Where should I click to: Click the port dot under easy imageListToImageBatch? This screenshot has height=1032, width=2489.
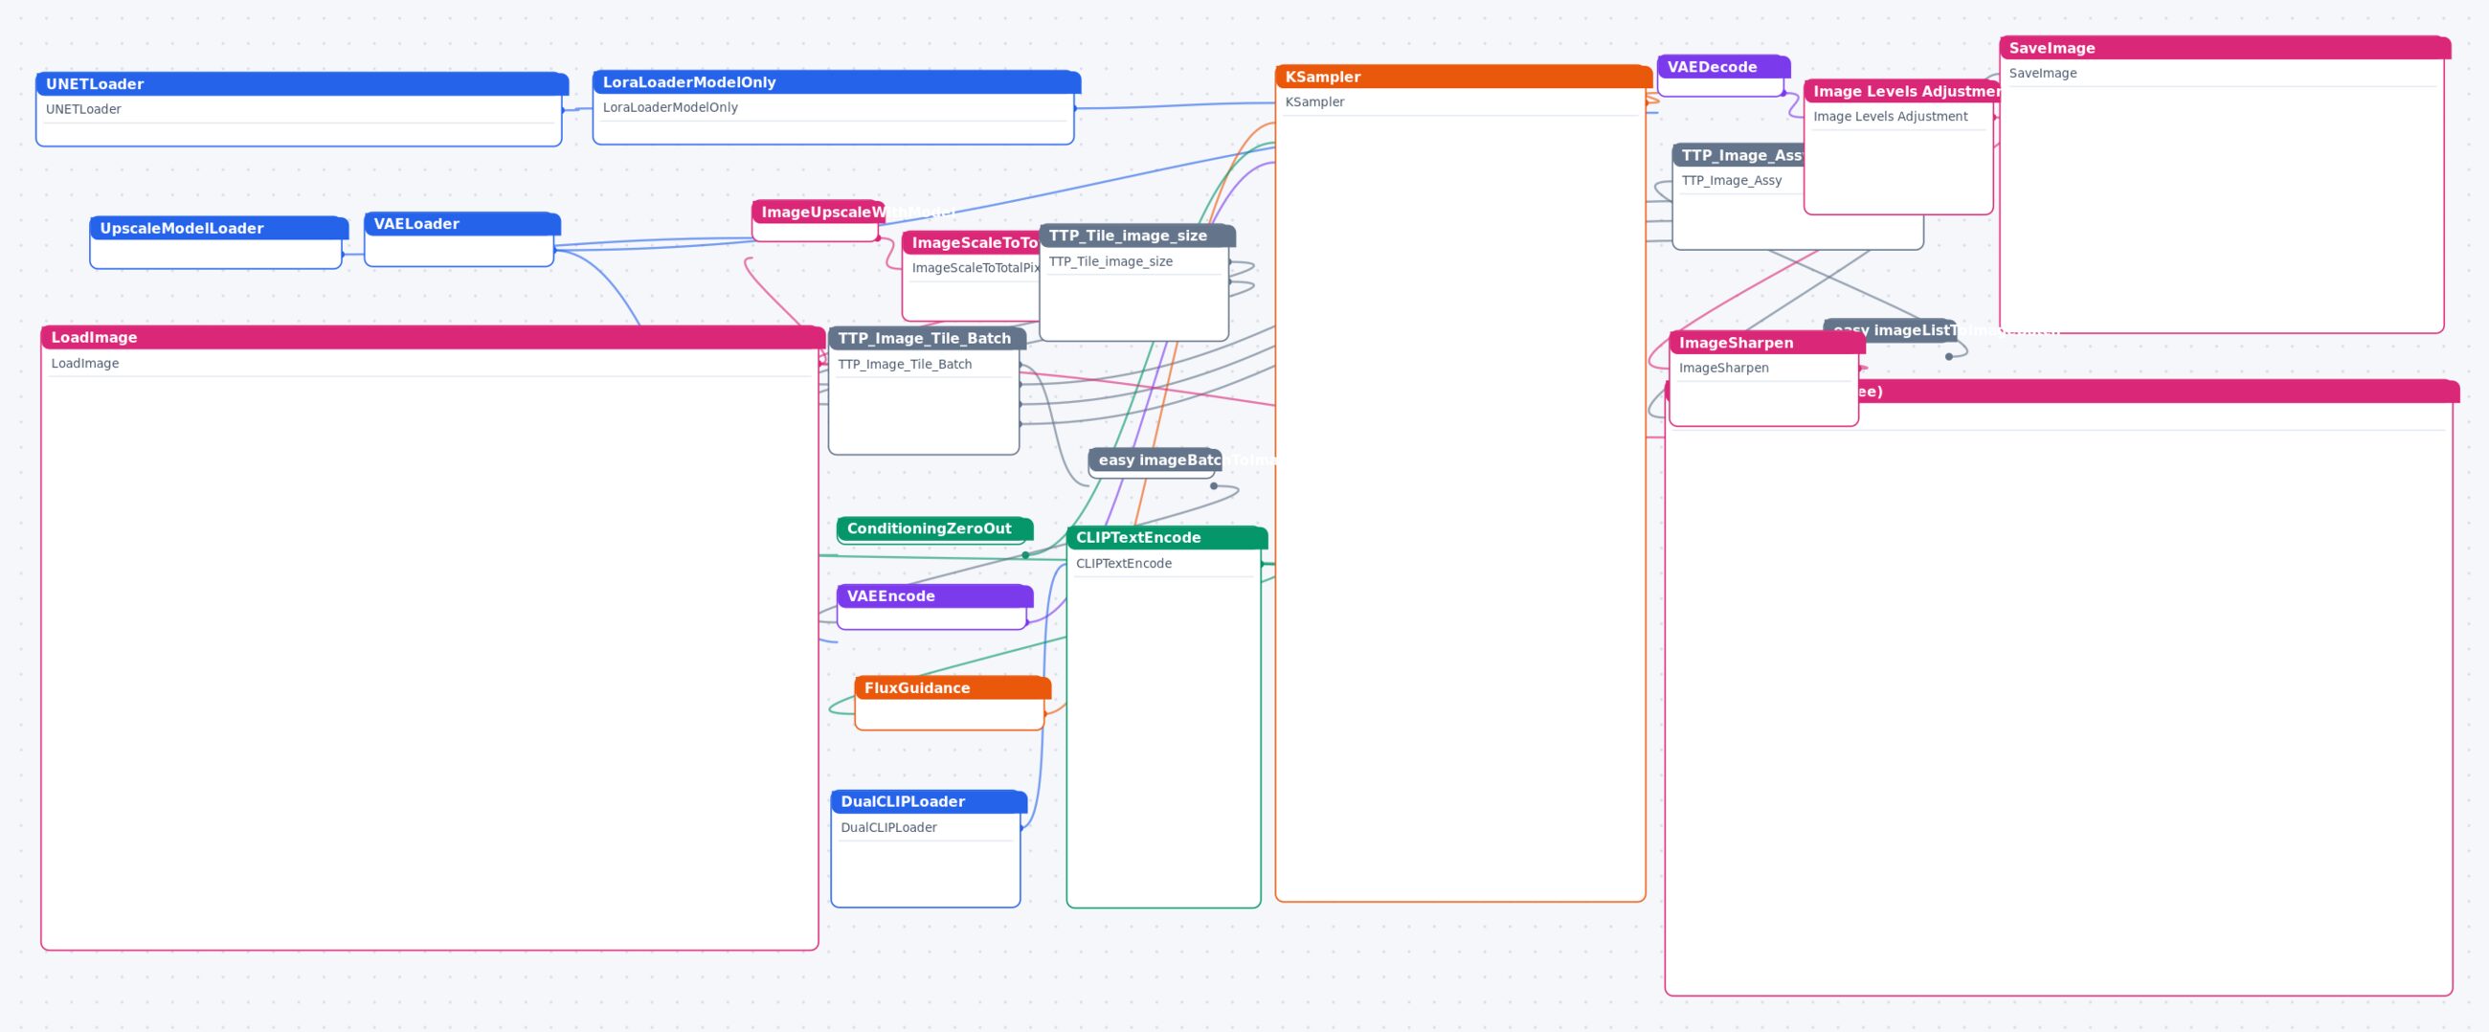(1948, 356)
